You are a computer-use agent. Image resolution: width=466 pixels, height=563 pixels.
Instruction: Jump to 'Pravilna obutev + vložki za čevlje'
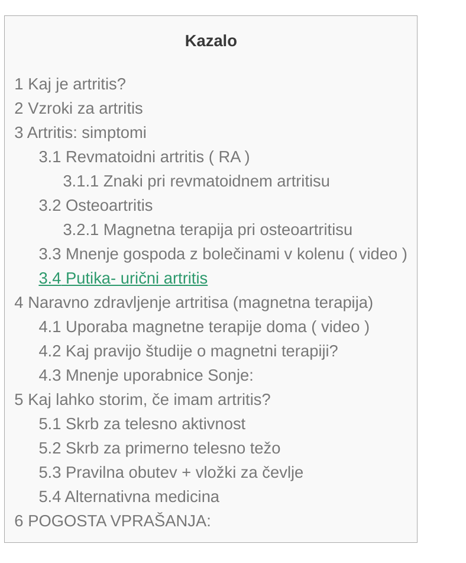point(171,472)
